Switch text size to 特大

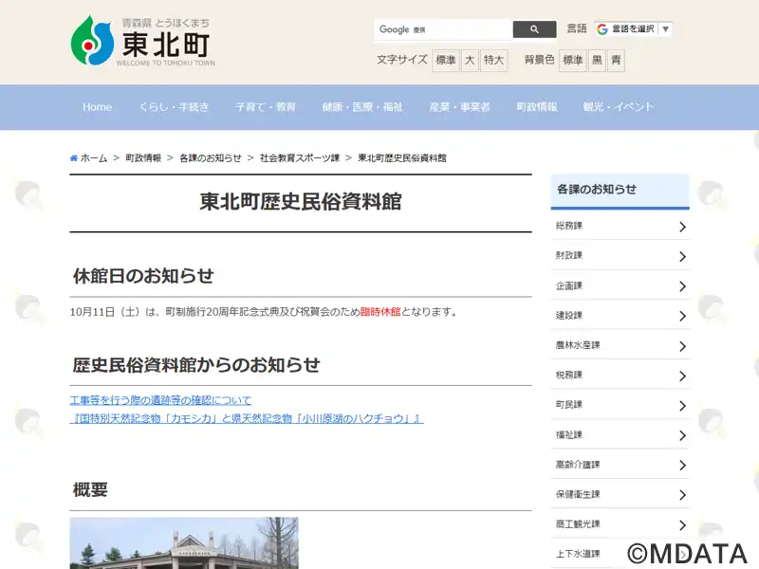pyautogui.click(x=493, y=61)
